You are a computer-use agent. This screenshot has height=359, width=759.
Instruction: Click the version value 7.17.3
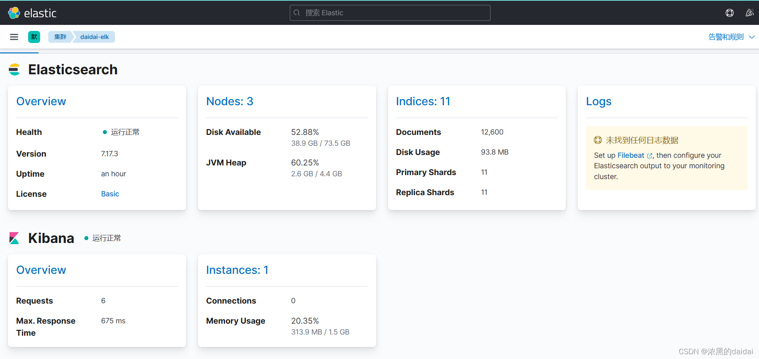click(x=109, y=154)
